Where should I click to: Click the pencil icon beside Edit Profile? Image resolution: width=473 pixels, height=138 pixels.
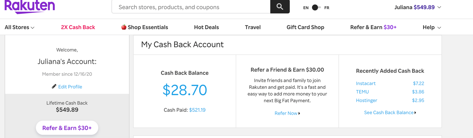coord(54,87)
